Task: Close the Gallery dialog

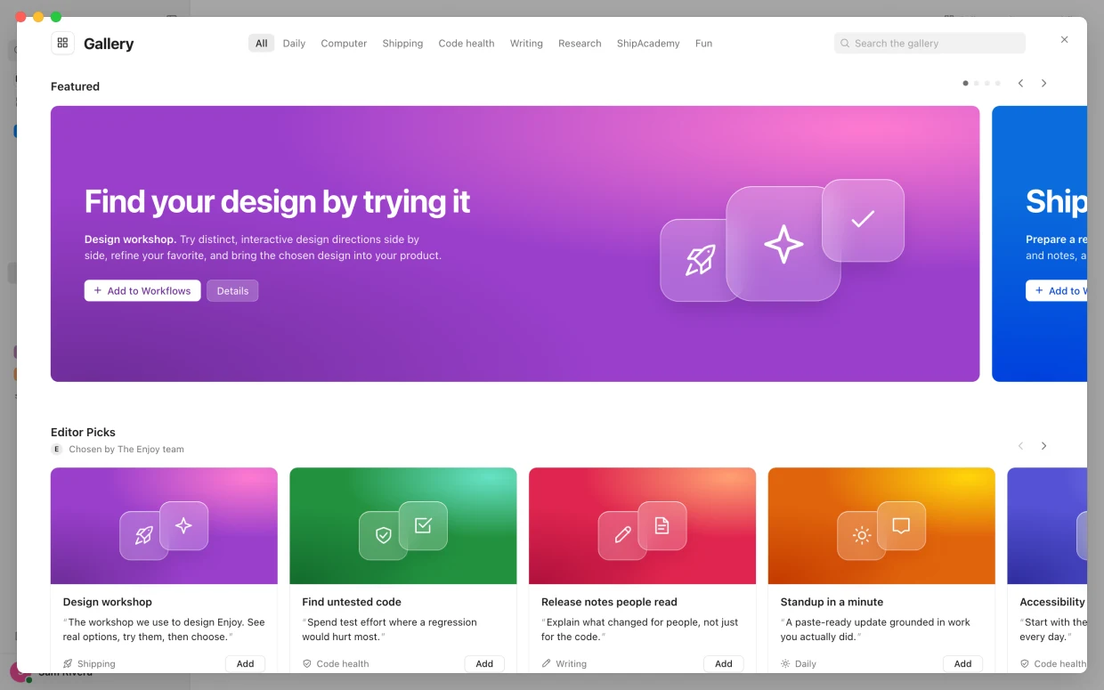Action: (1064, 39)
